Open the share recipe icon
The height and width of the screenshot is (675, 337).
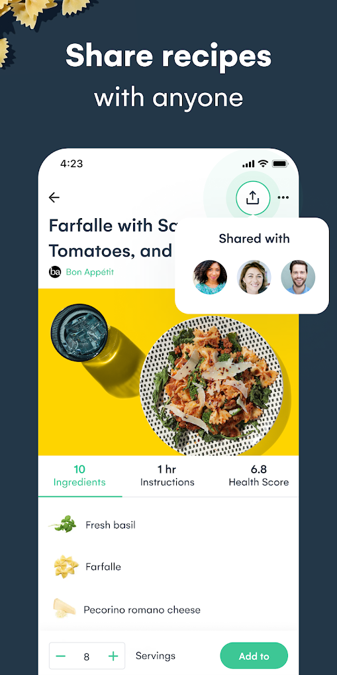tap(253, 198)
